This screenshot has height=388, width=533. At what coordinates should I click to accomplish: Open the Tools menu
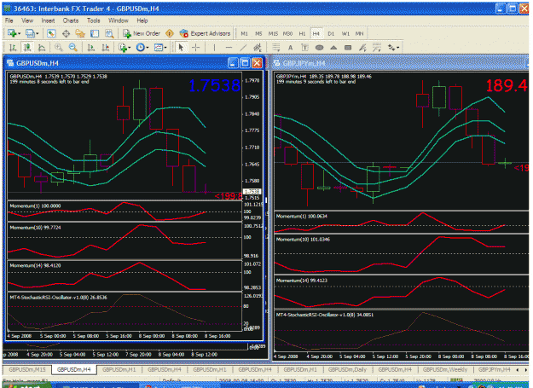(x=94, y=20)
